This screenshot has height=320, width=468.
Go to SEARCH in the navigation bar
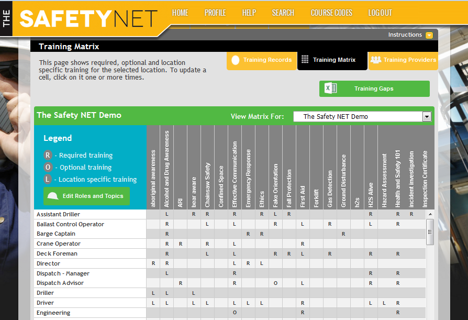point(283,13)
